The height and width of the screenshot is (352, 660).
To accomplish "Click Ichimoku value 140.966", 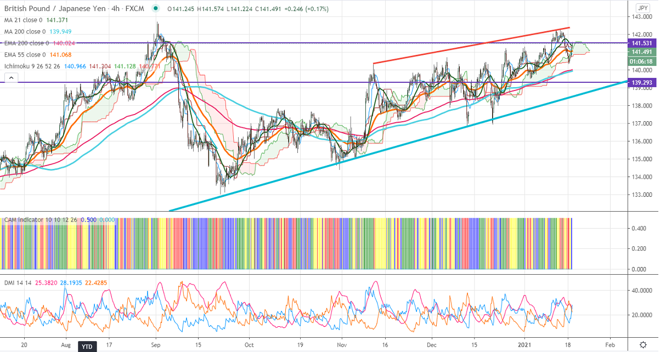I will 75,66.
